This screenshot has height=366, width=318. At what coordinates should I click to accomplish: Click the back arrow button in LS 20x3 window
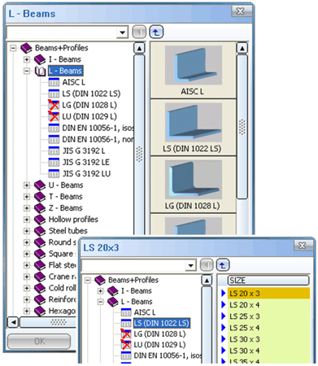tap(207, 265)
